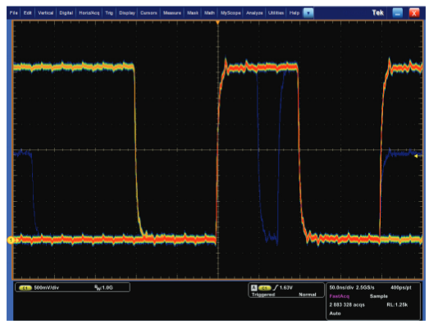Open the Digital menu
The height and width of the screenshot is (325, 429).
pos(66,13)
